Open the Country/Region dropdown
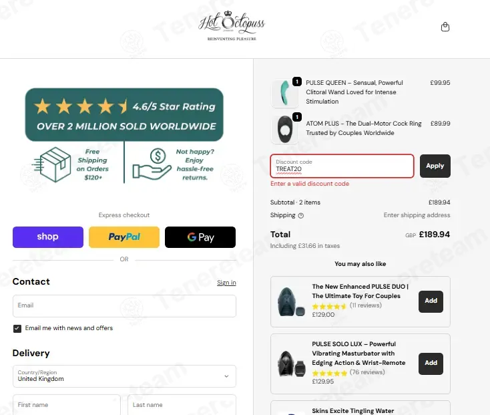Screen dimensions: 490x415 124,376
